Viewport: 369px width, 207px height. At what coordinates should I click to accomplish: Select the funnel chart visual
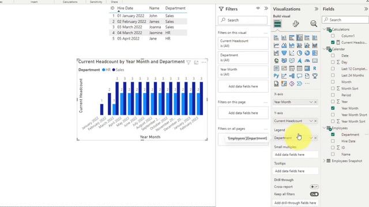coord(284,53)
